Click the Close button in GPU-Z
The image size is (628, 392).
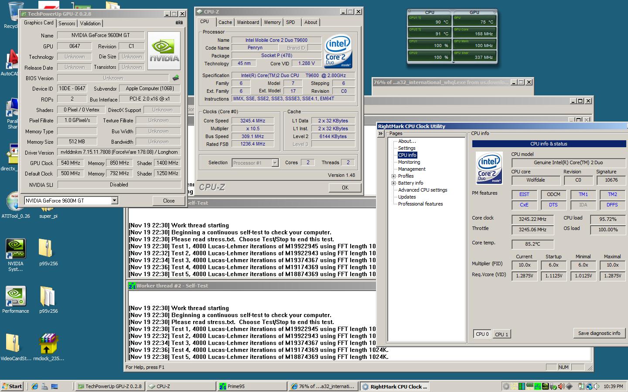pyautogui.click(x=169, y=201)
